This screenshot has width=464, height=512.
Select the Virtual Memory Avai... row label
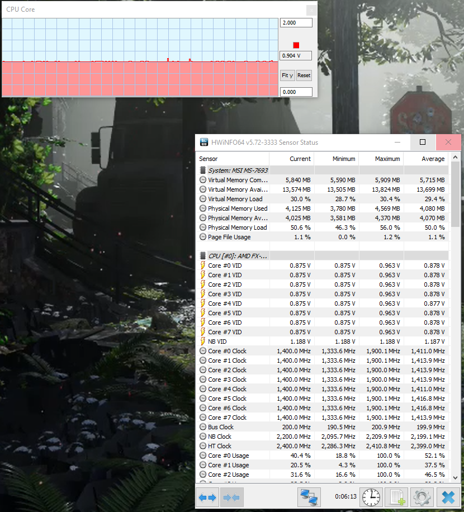point(238,189)
